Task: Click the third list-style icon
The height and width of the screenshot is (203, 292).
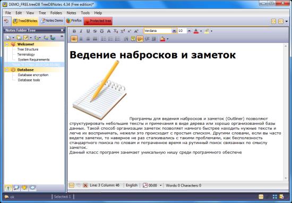Action: [117, 39]
